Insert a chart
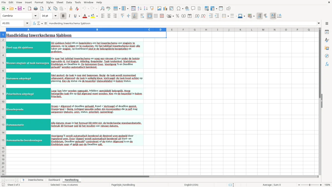 coord(165,9)
